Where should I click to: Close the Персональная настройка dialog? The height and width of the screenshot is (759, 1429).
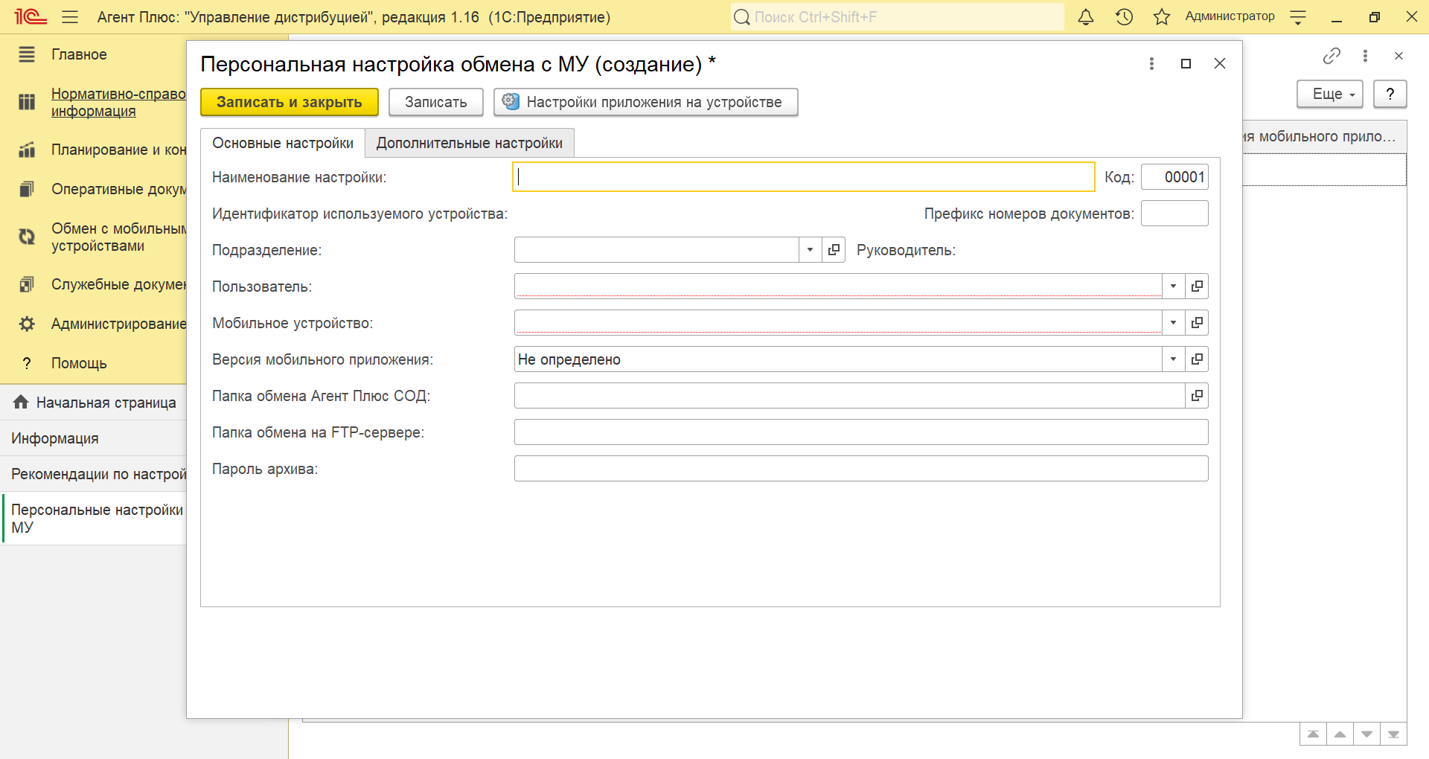coord(1220,64)
